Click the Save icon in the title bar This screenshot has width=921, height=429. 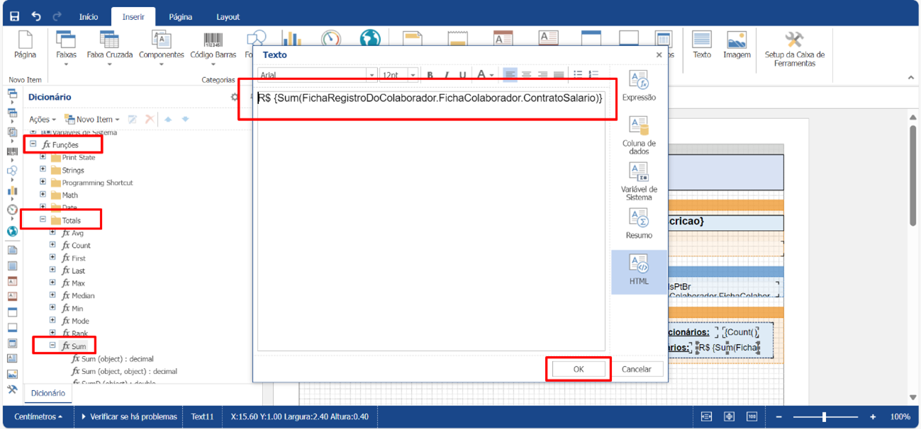pyautogui.click(x=14, y=16)
